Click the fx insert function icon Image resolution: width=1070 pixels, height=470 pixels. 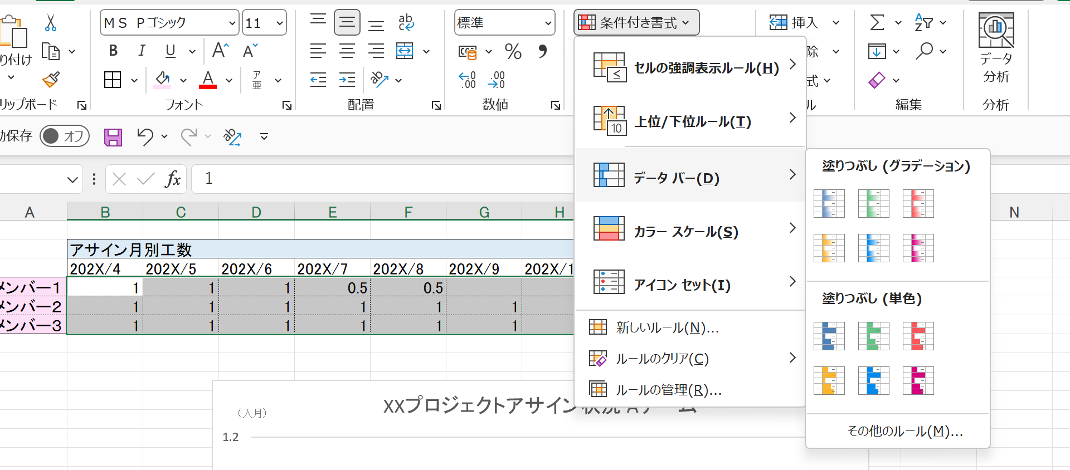173,179
